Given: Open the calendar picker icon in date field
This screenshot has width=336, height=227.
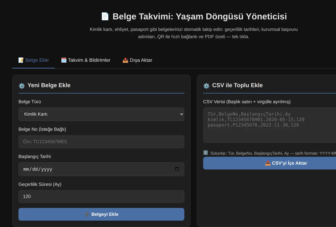Looking at the screenshot, I should [177, 169].
